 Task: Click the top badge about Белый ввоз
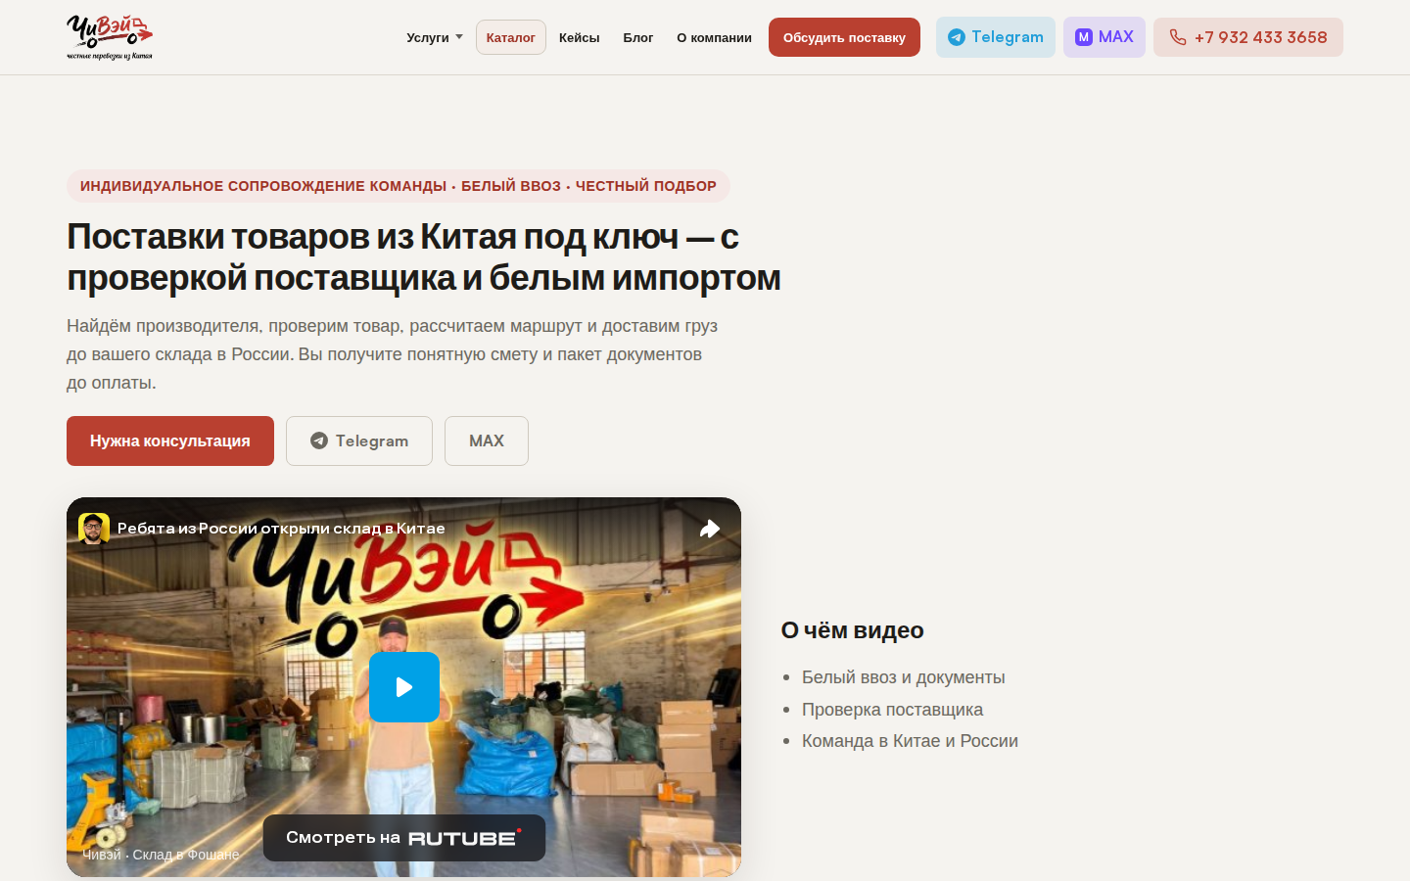point(399,186)
